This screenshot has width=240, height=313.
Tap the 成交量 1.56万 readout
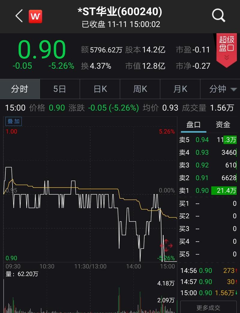point(208,108)
